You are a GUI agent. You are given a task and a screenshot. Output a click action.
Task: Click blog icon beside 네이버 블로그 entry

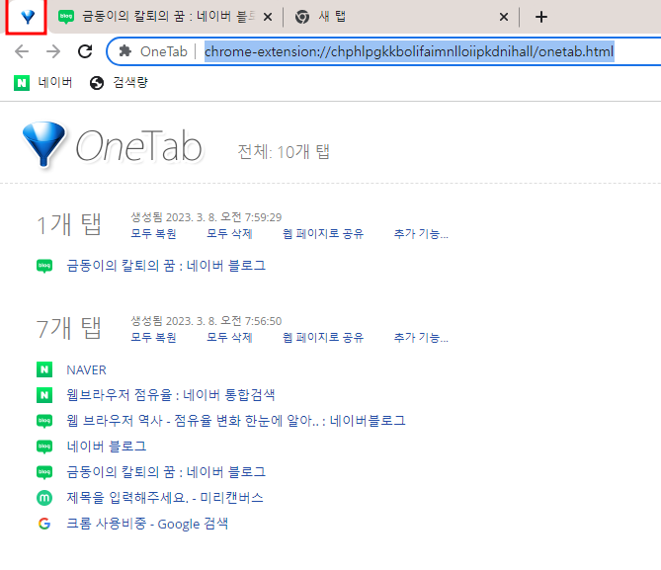(x=44, y=447)
